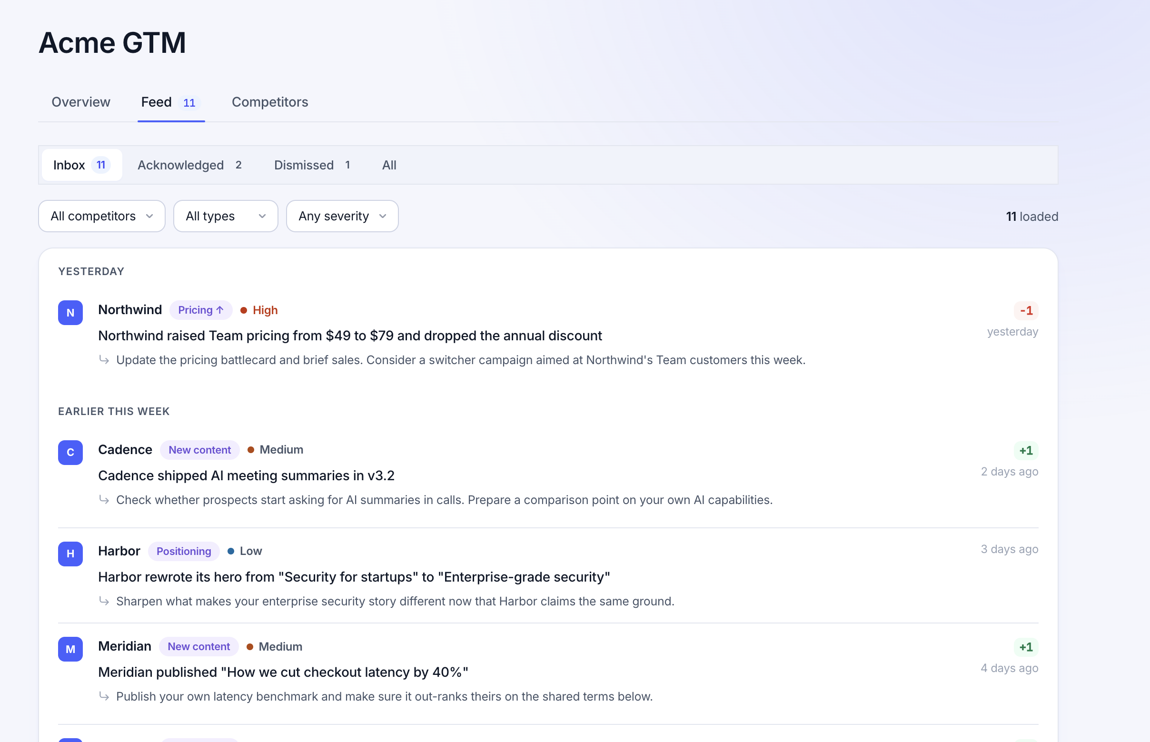
Task: Click the Northwind N avatar icon
Action: pyautogui.click(x=70, y=313)
